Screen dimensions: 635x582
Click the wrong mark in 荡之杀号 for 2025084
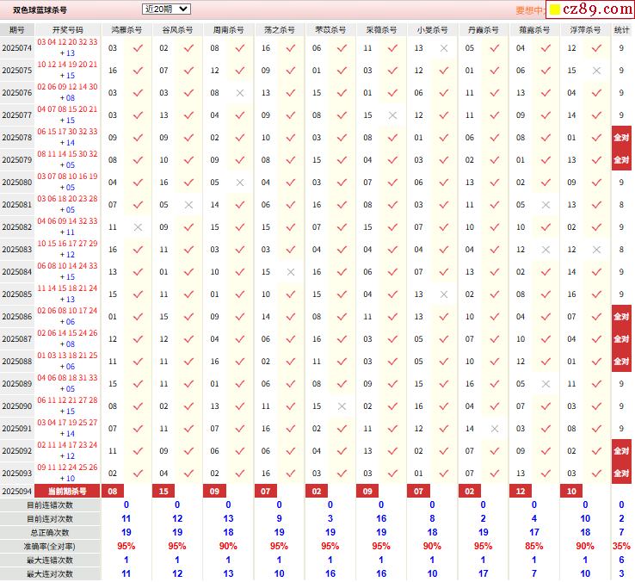click(x=291, y=272)
